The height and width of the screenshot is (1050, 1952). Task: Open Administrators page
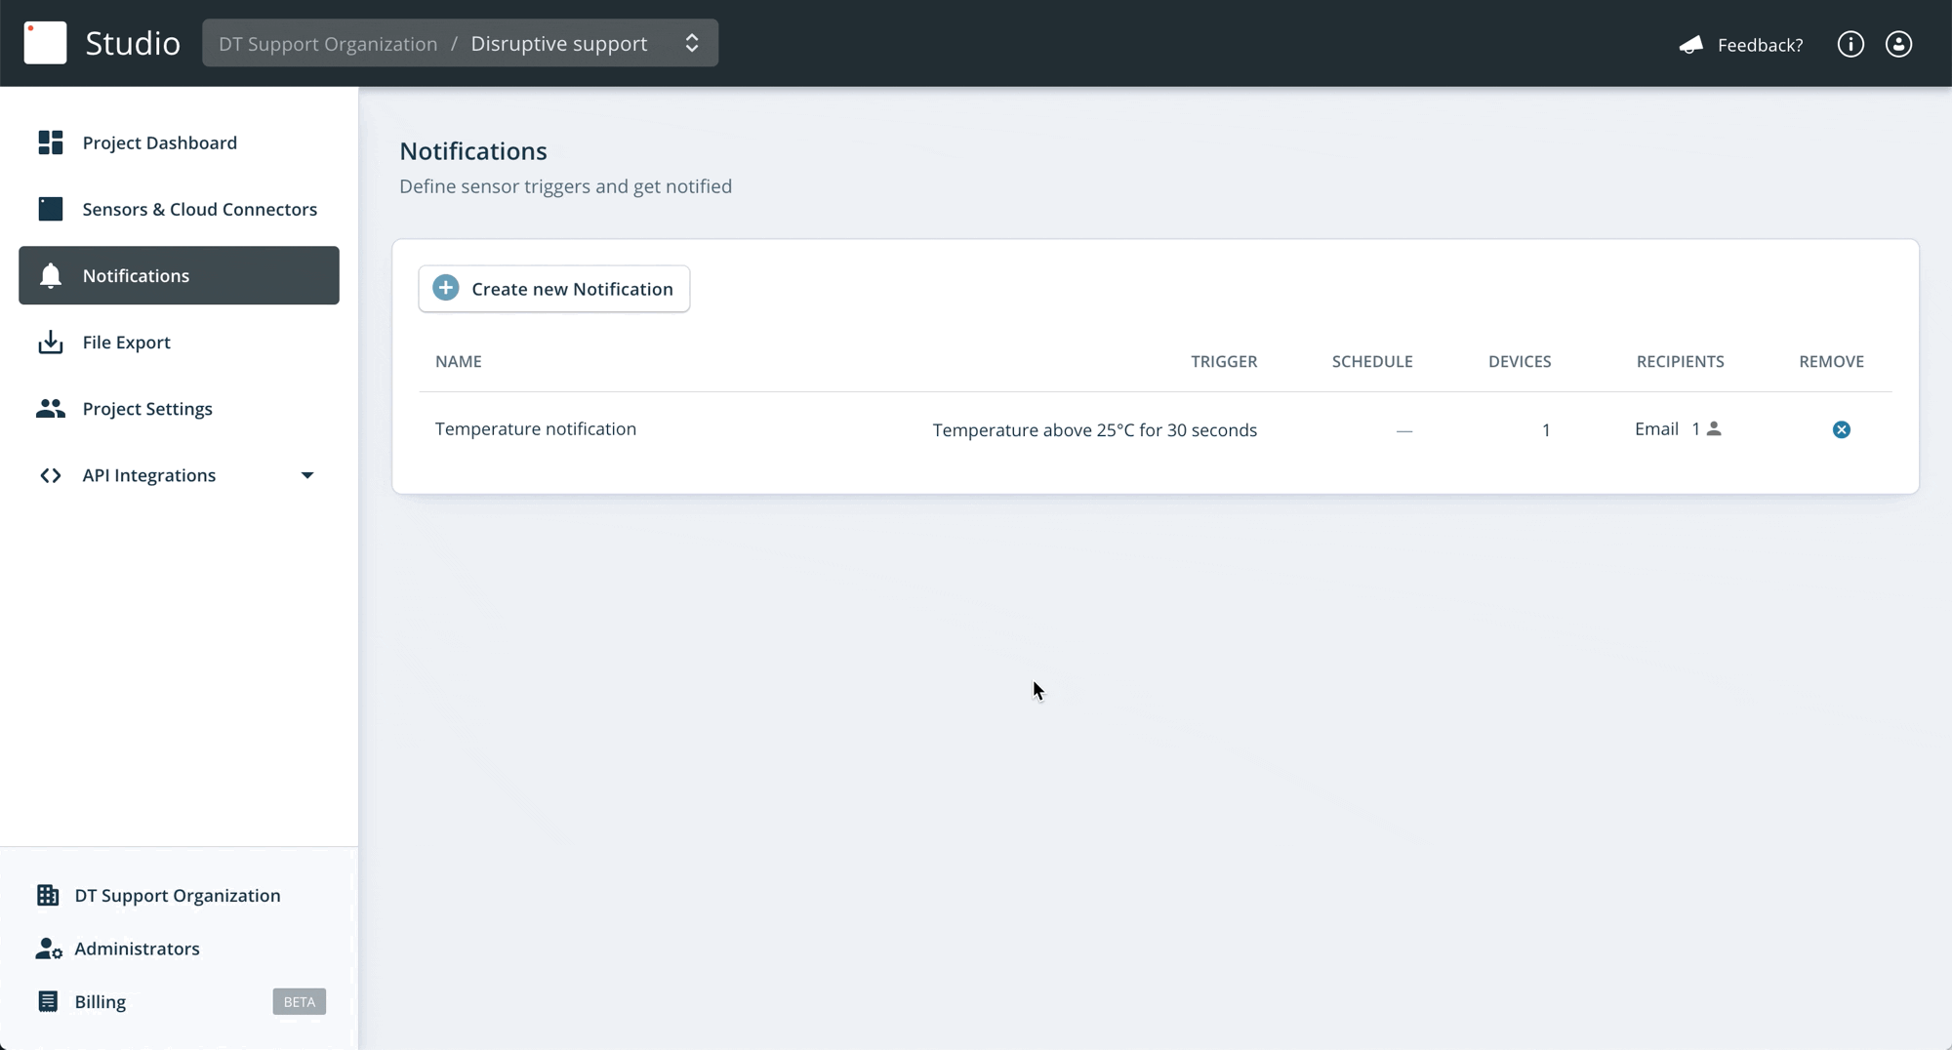click(137, 949)
